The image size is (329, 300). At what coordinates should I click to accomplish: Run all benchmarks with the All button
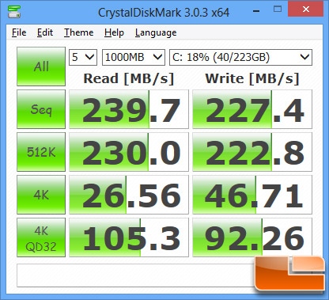click(x=41, y=66)
